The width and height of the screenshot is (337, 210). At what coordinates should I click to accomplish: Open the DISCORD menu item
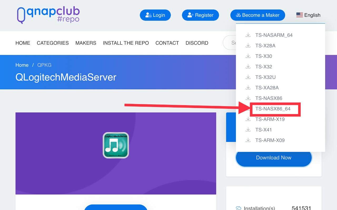click(x=197, y=43)
